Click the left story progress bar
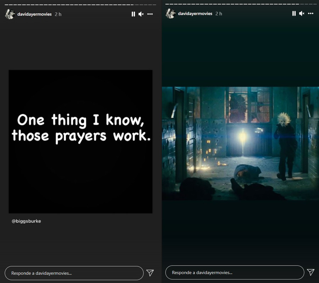This screenshot has height=283, width=319. (80, 5)
